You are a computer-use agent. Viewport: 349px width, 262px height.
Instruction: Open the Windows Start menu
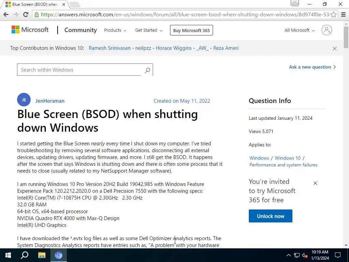coord(8,255)
